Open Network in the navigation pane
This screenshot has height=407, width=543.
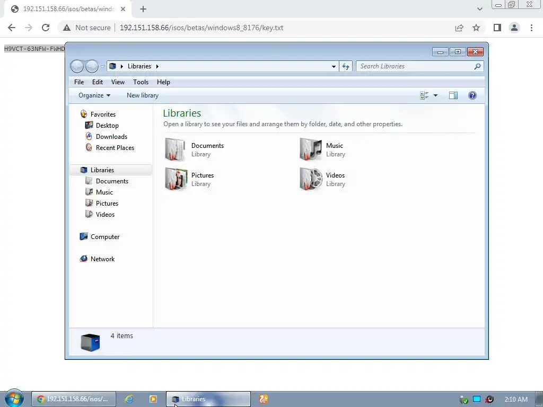coord(102,259)
